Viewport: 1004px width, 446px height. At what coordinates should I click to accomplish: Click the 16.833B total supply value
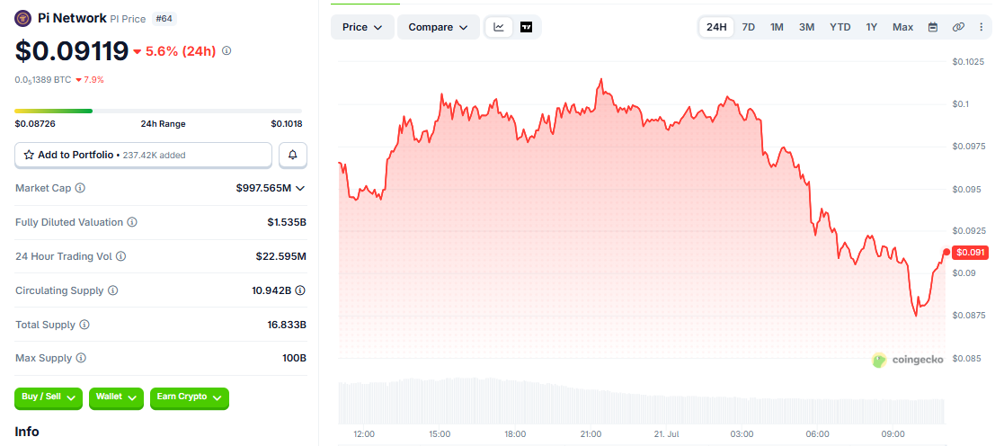point(287,325)
